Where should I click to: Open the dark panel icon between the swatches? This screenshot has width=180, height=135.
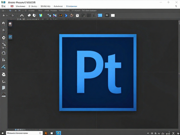[107, 15]
